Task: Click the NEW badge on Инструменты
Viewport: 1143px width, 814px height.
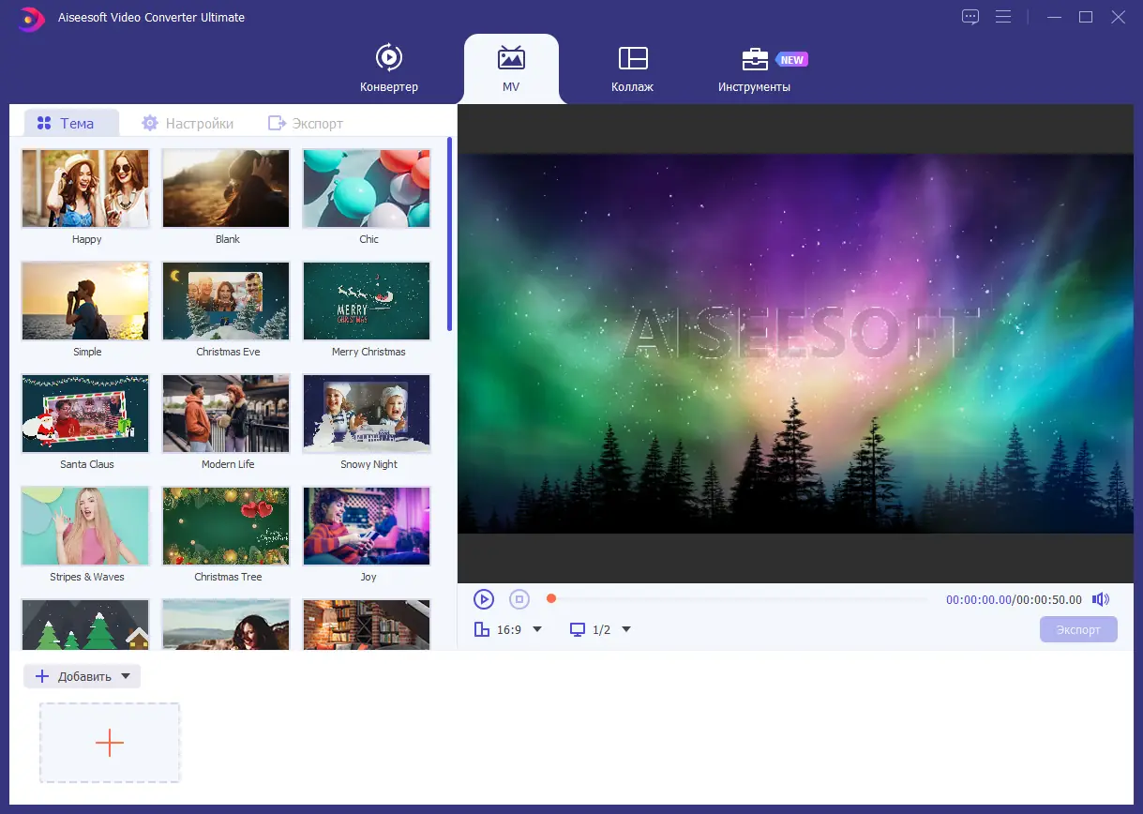Action: [791, 60]
